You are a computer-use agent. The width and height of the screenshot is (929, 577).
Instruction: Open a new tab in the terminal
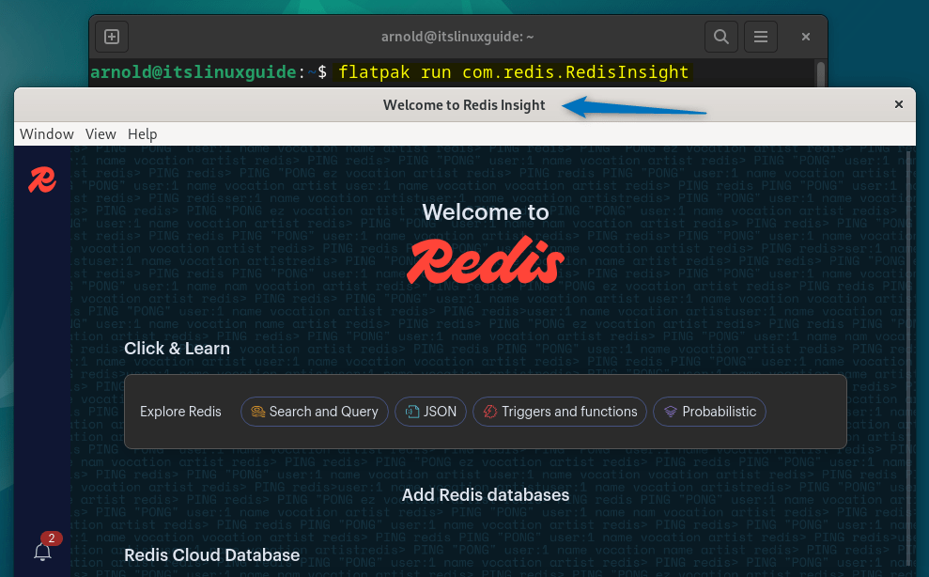[112, 37]
